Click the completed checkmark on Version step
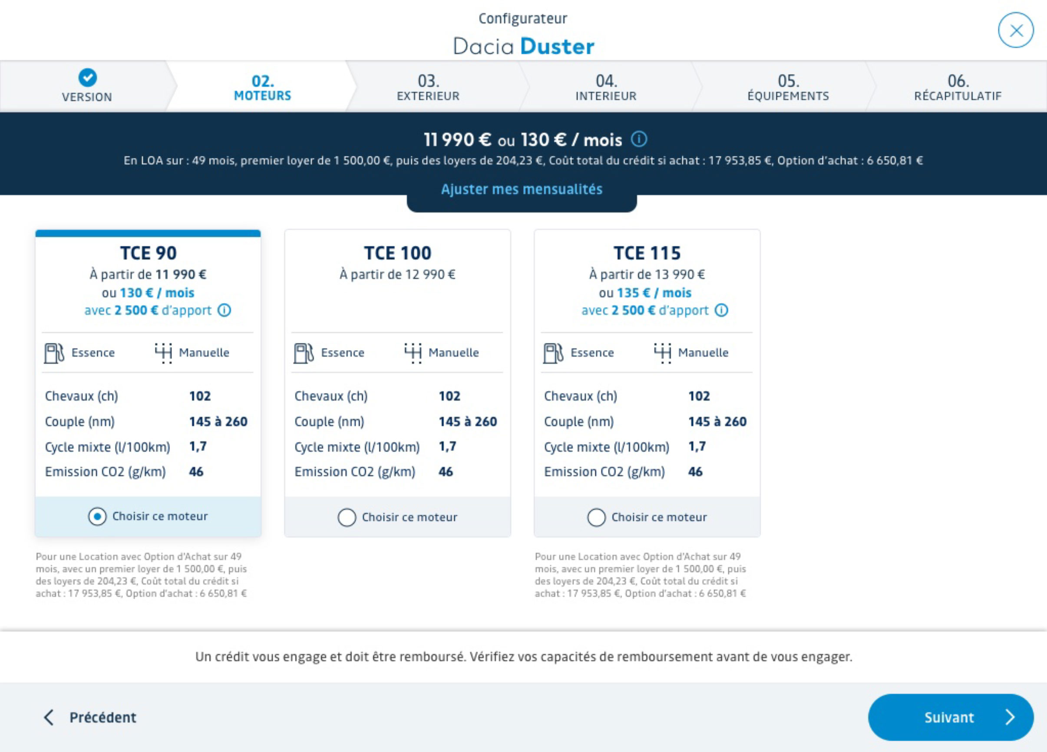The width and height of the screenshot is (1047, 752). pyautogui.click(x=88, y=78)
